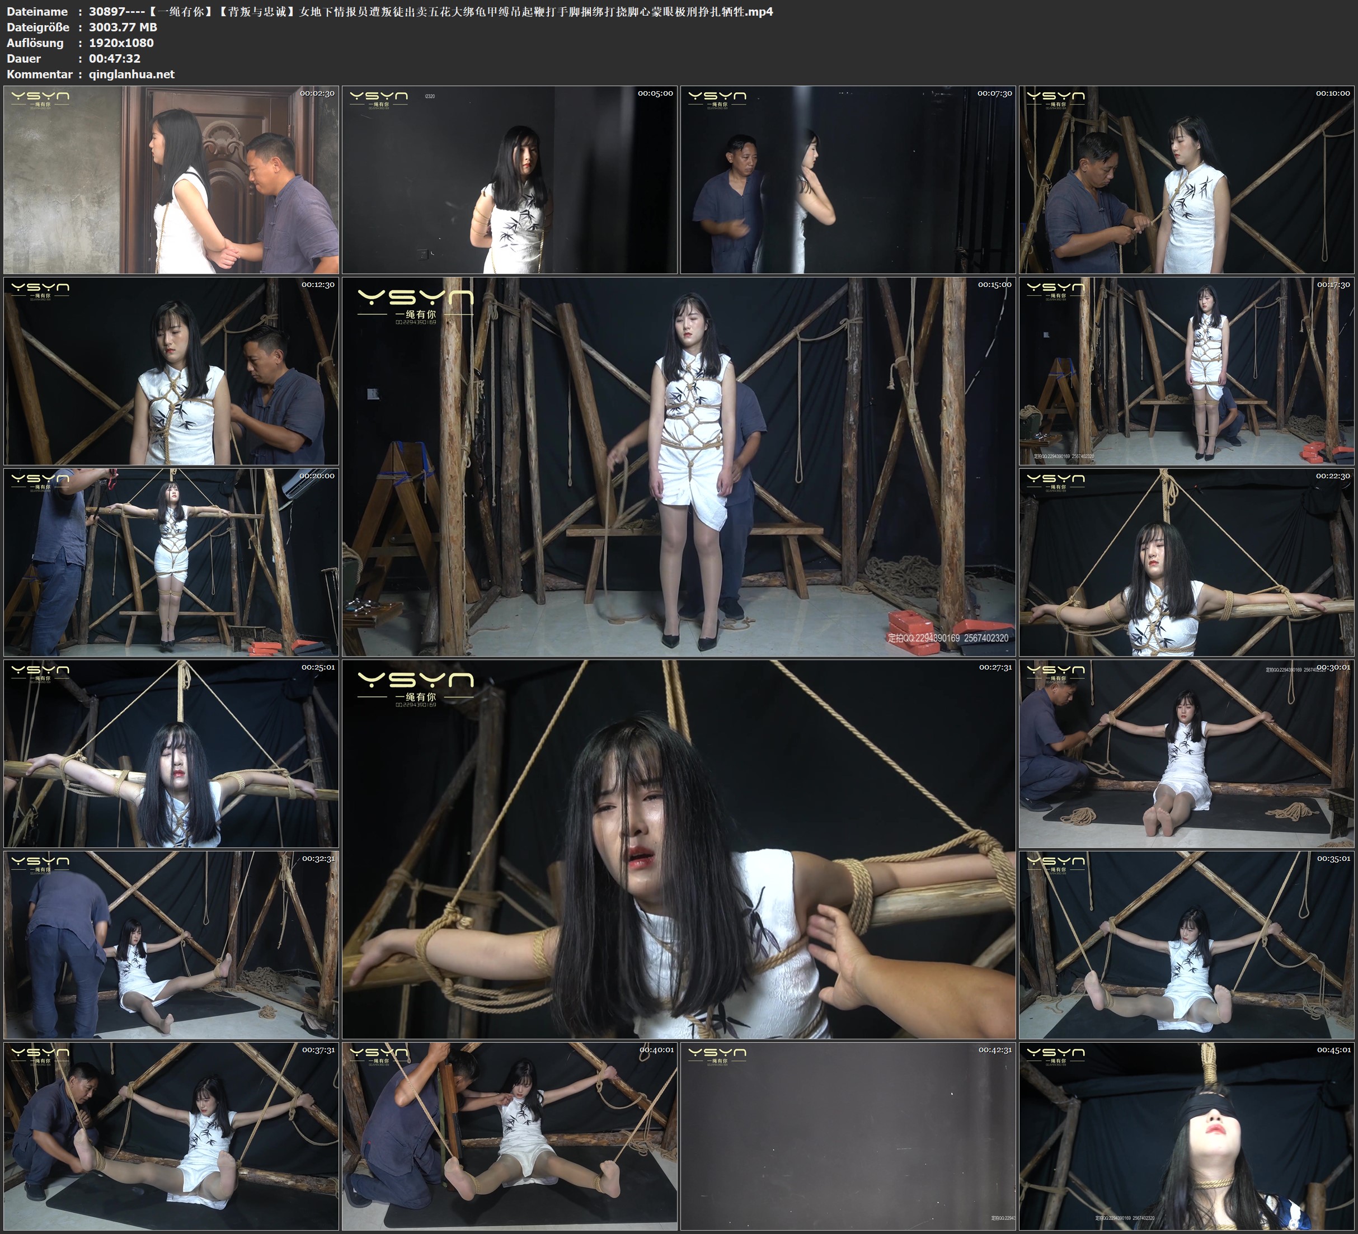This screenshot has width=1358, height=1234.
Task: Click the 00:32:31 thumbnail
Action: click(171, 945)
